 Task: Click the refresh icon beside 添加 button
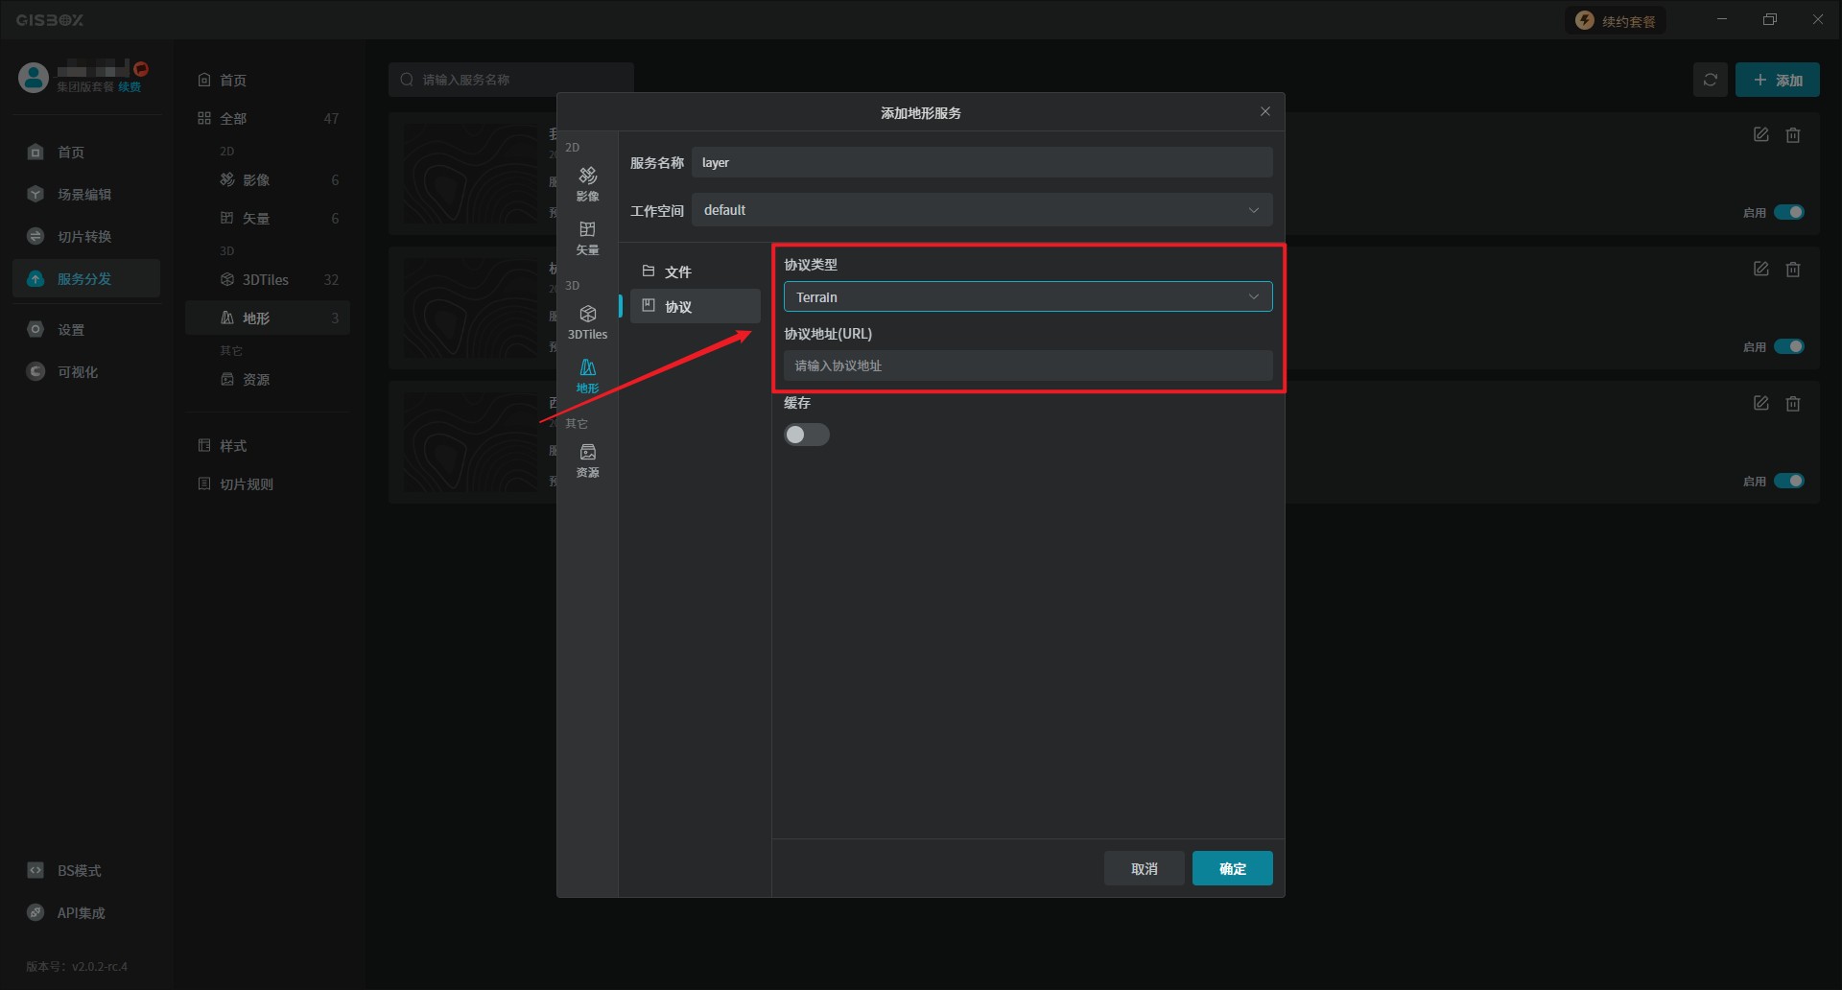point(1710,80)
